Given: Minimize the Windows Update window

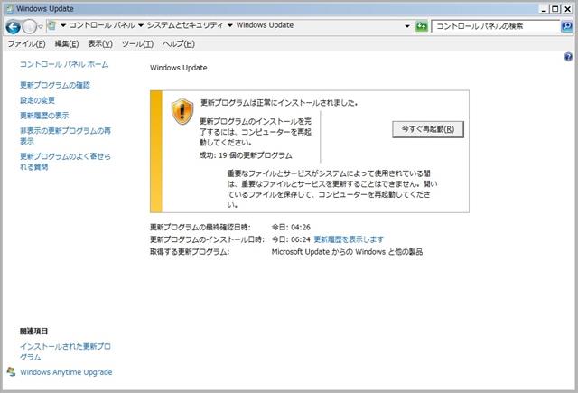Looking at the screenshot, I should pyautogui.click(x=544, y=8).
